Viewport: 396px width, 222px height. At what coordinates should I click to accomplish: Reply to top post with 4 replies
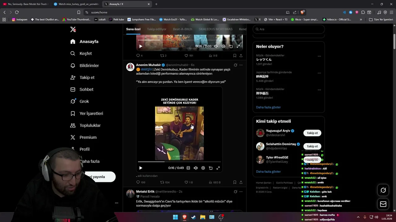coord(140,55)
